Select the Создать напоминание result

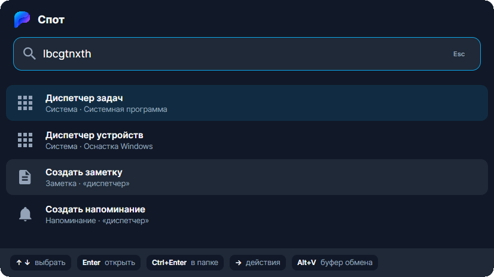coord(247,214)
